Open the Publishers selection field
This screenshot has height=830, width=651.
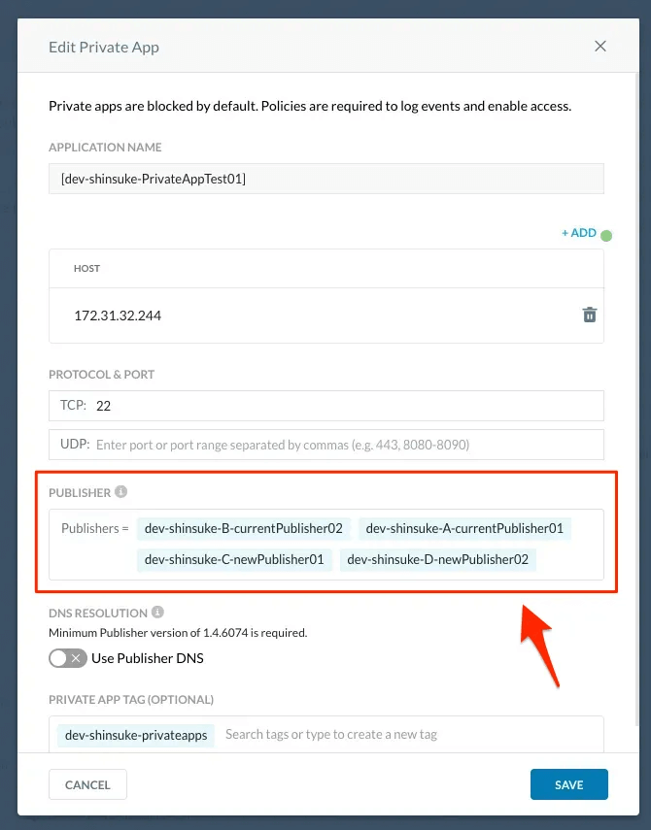(326, 545)
